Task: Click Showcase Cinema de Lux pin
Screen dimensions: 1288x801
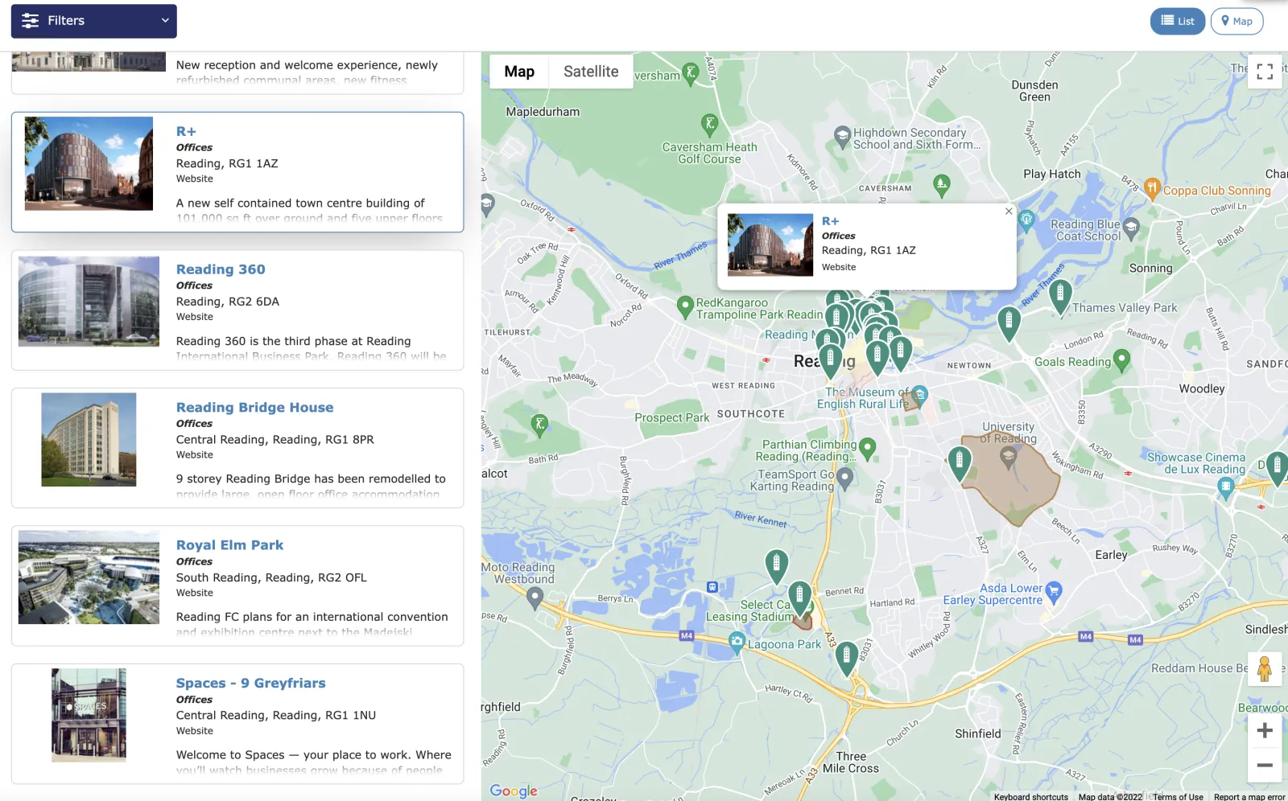Action: [x=1225, y=487]
